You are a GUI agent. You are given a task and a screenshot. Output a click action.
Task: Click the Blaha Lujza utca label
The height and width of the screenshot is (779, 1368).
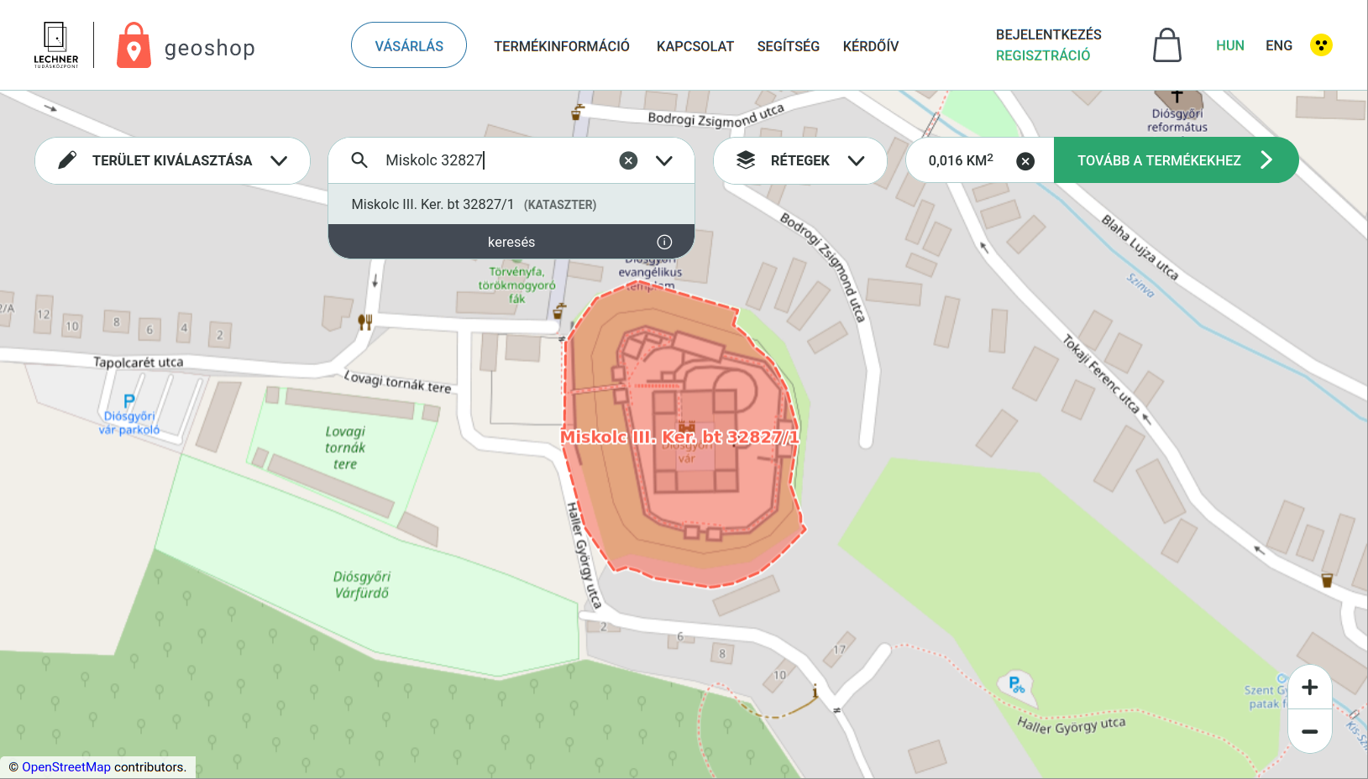point(1140,248)
